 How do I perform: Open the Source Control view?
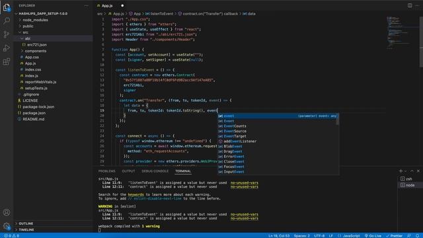click(x=7, y=34)
